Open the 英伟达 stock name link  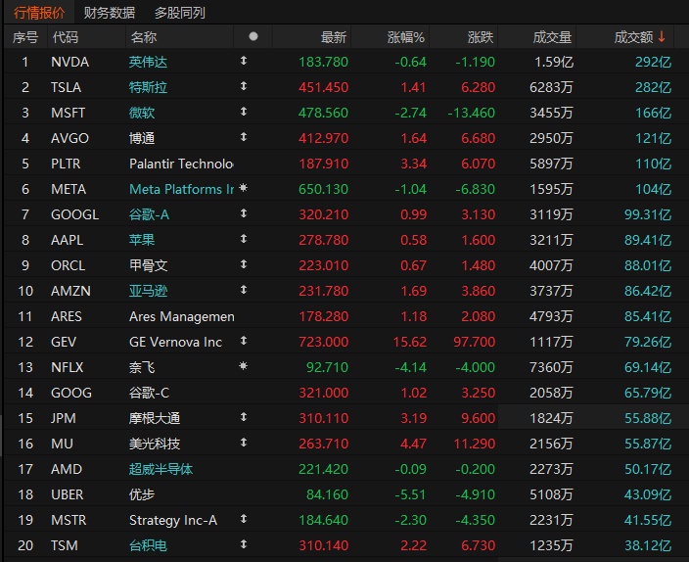(x=148, y=62)
